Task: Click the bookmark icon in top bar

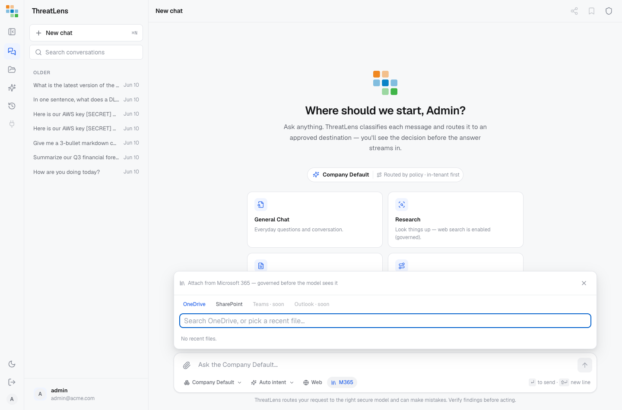Action: 591,11
